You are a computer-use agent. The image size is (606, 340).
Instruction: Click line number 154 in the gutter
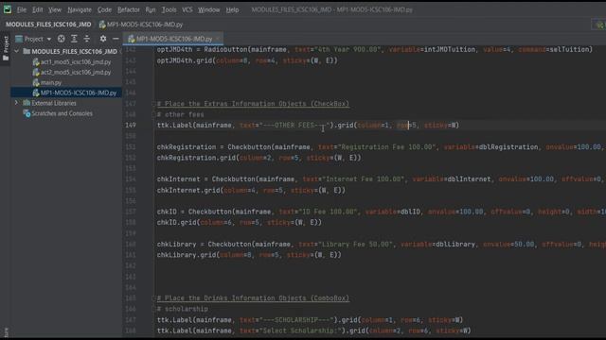click(131, 179)
